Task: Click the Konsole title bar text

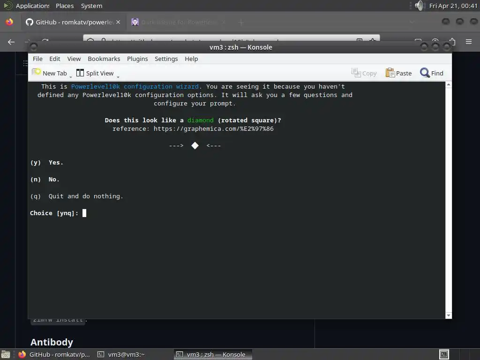Action: coord(240,47)
